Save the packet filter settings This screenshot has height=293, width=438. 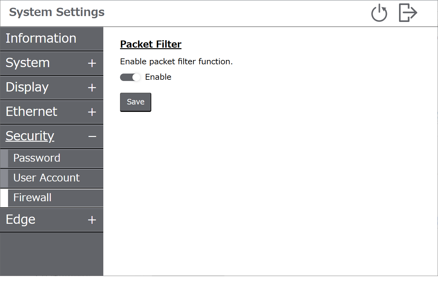pos(135,102)
